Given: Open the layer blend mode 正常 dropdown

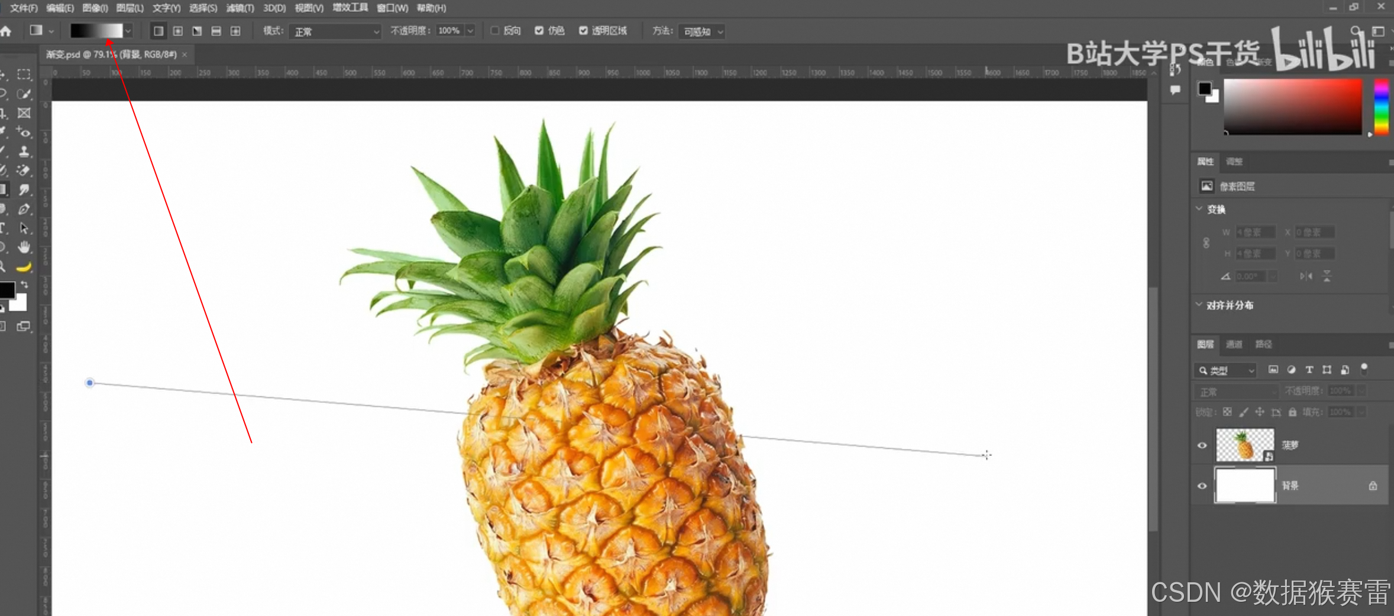Looking at the screenshot, I should (x=1236, y=392).
